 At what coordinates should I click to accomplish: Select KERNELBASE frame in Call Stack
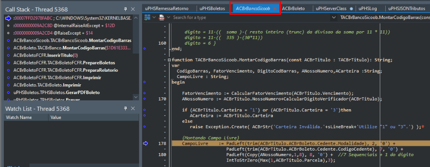coord(73,18)
